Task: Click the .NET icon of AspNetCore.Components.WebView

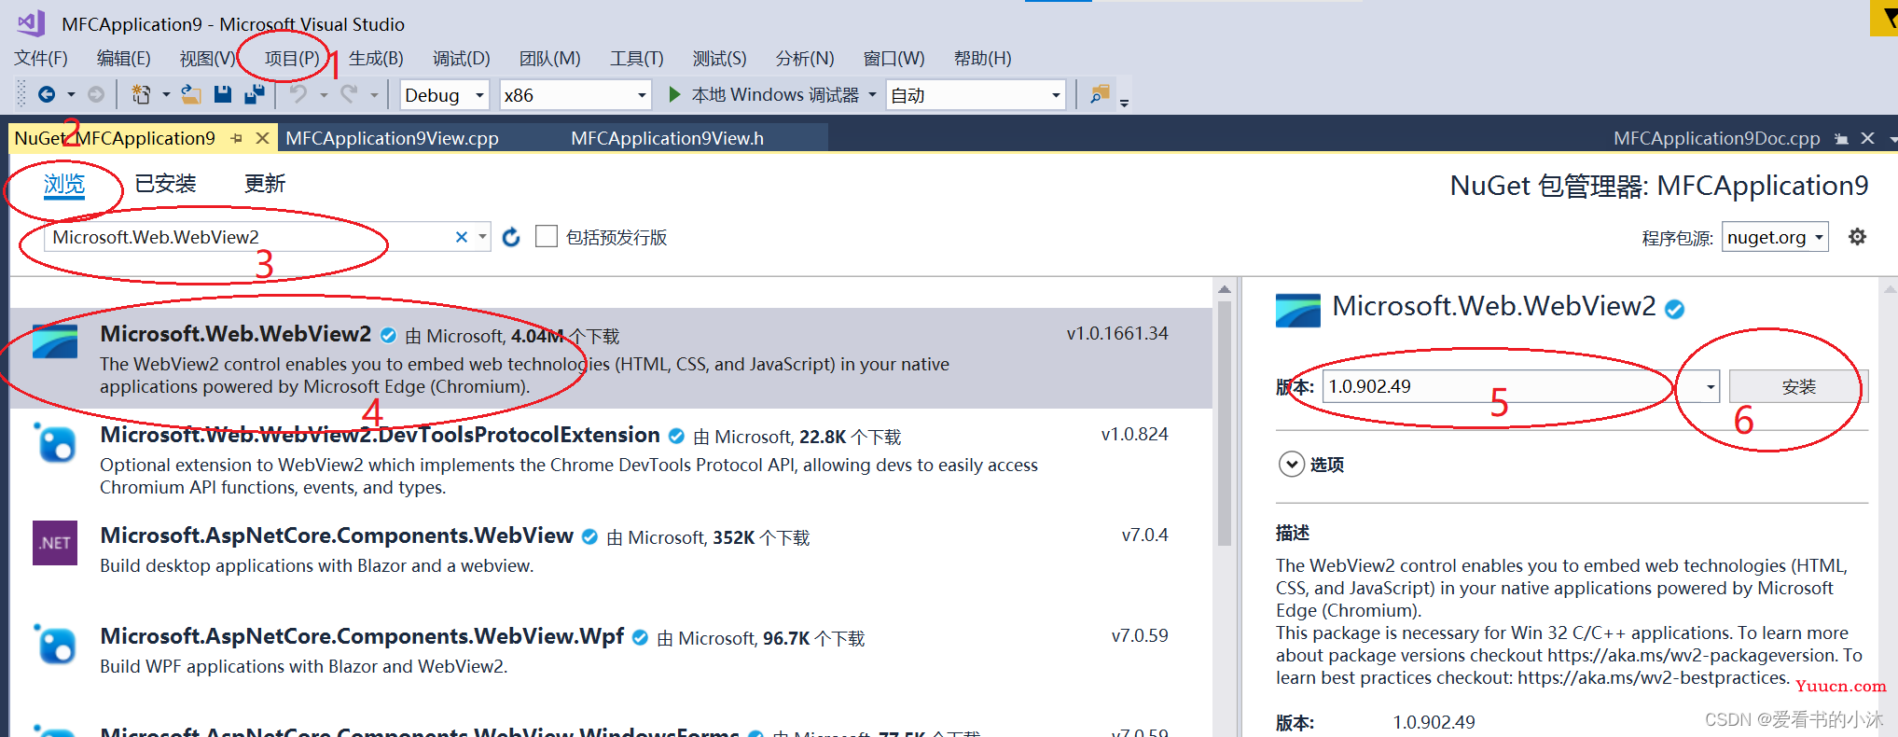Action: coord(55,543)
